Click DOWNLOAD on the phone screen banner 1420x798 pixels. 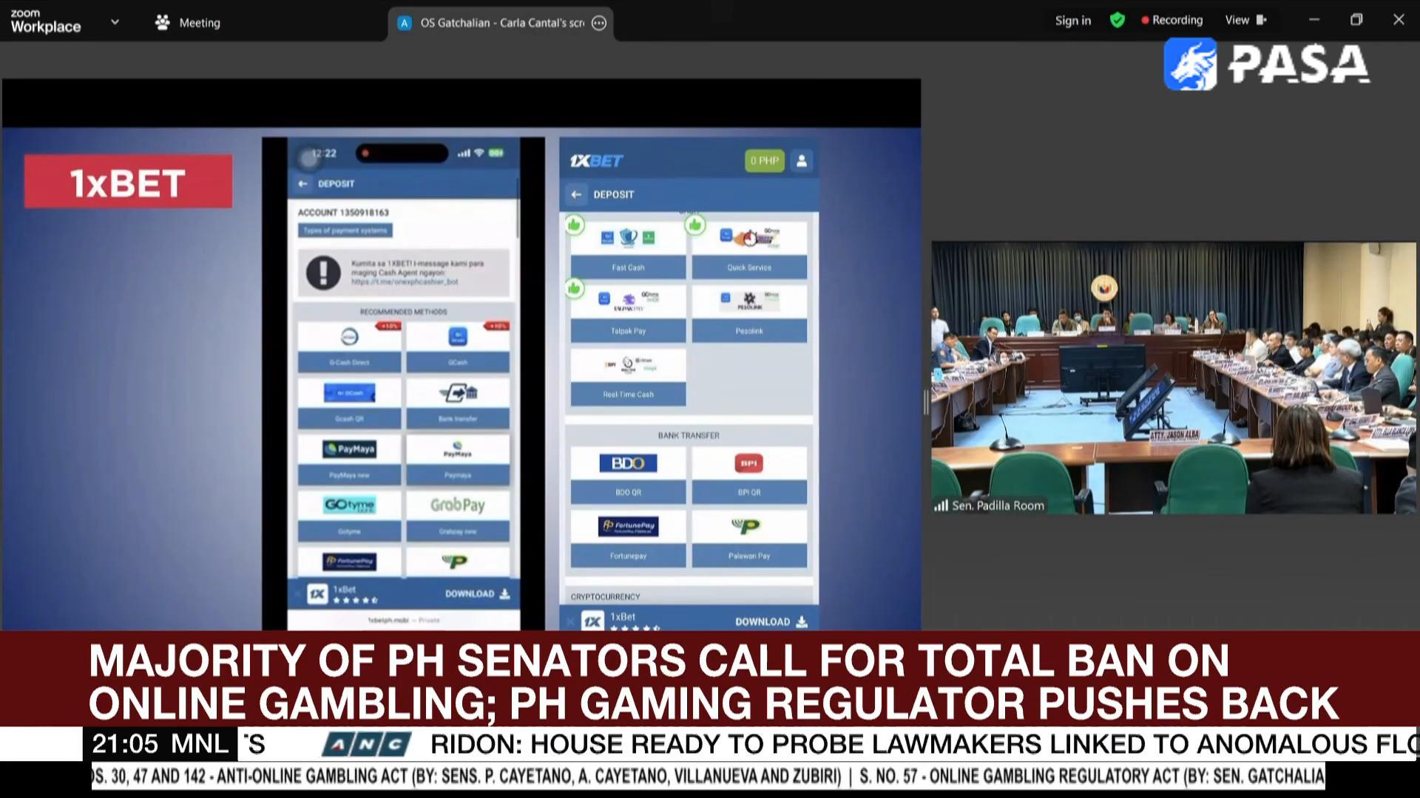[x=477, y=593]
